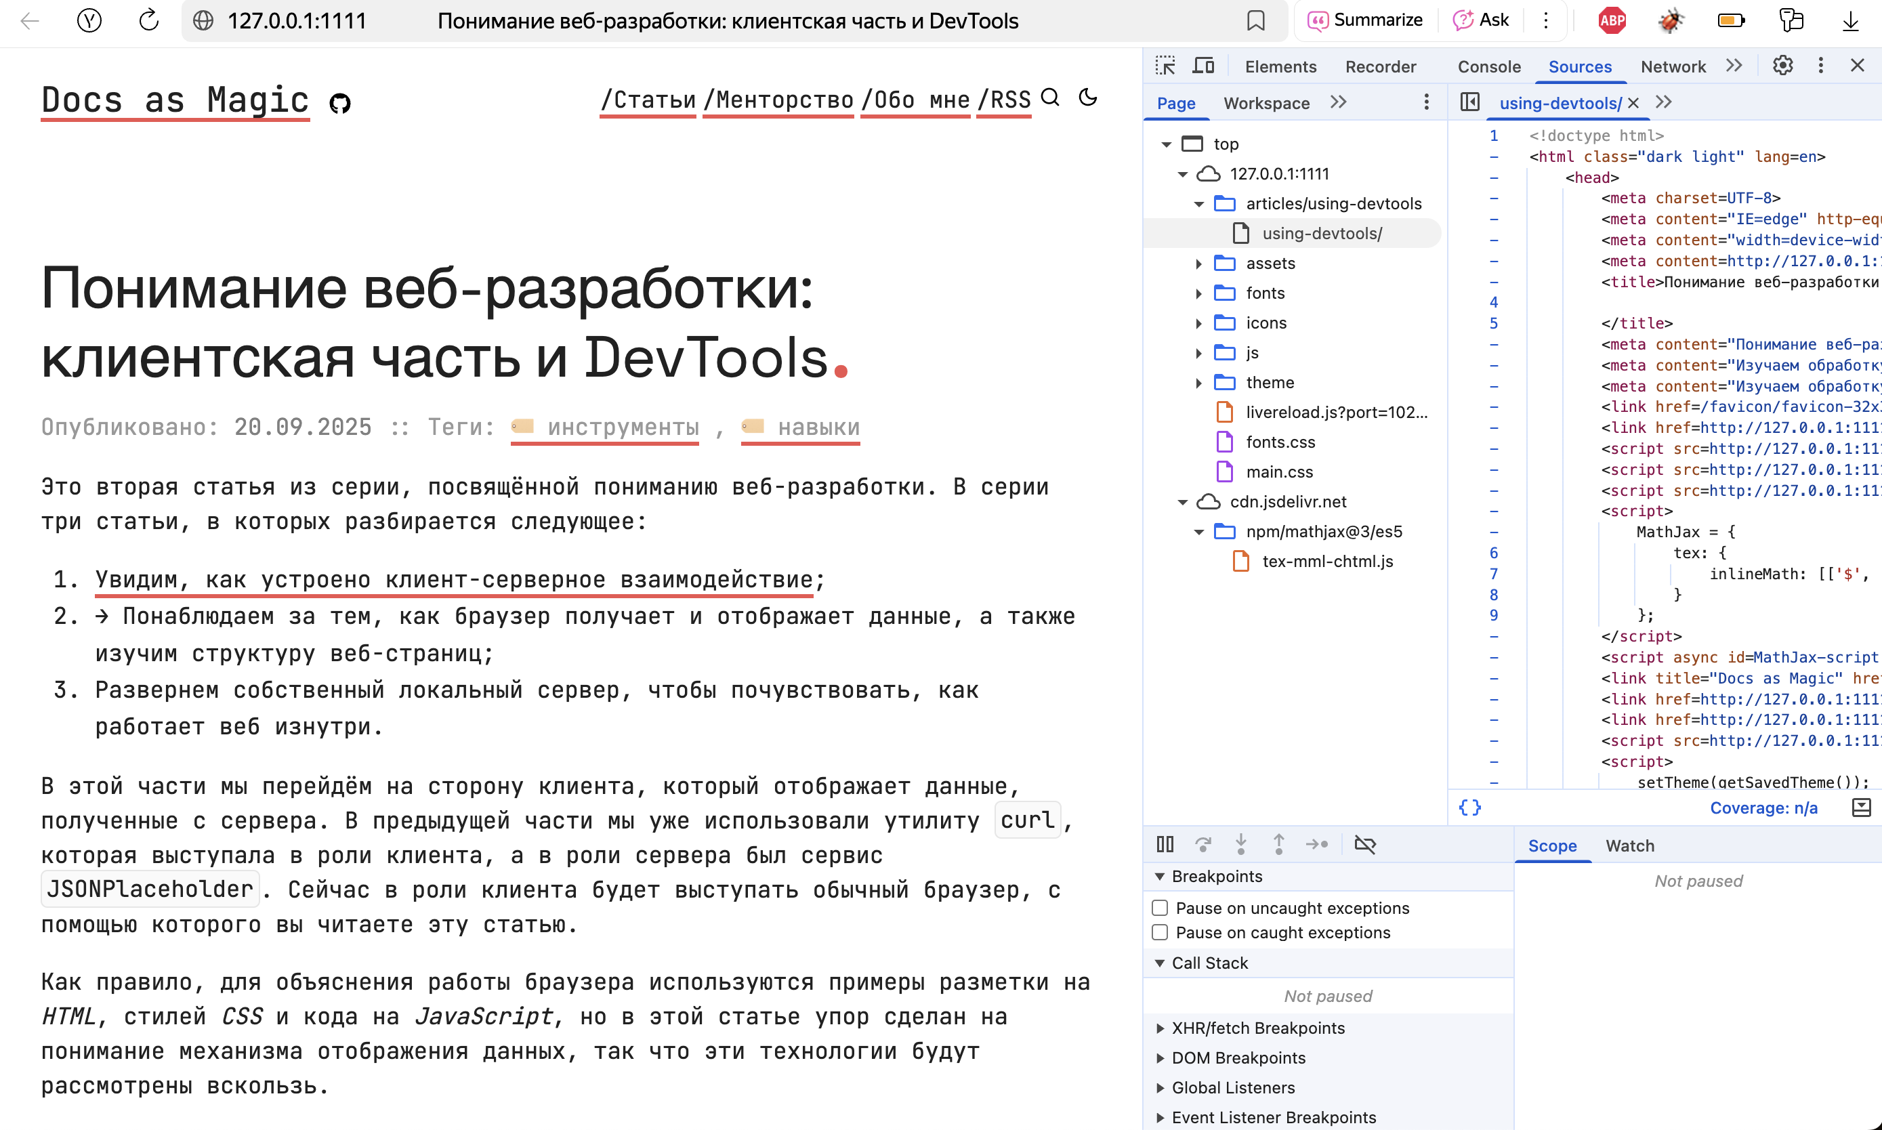Collapse the cdn.jsdelivr.net tree node

click(1182, 502)
